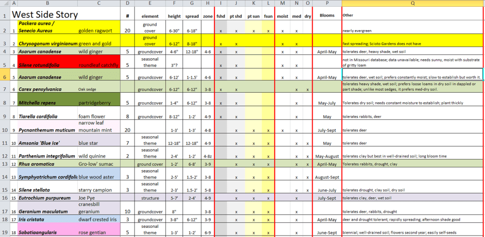Select the June-July bloom cell
The width and height of the screenshot is (485, 237).
[327, 190]
